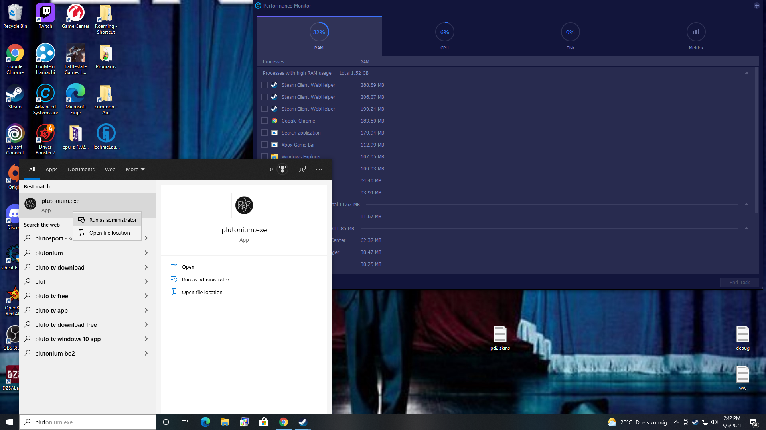Tick the Google Chrome process checkbox

coord(265,121)
